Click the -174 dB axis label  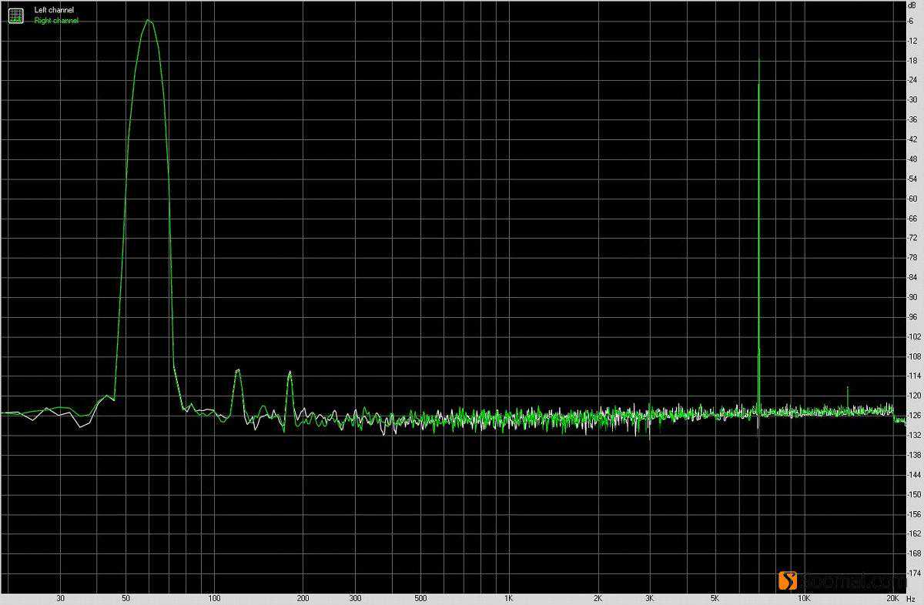click(913, 573)
